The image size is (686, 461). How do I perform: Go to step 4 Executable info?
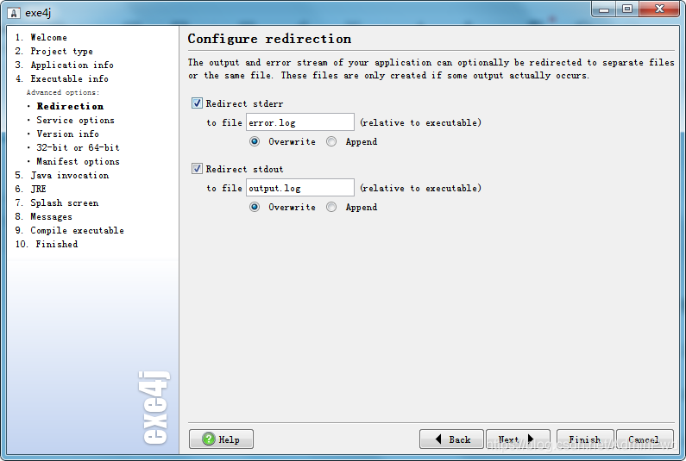pos(61,78)
